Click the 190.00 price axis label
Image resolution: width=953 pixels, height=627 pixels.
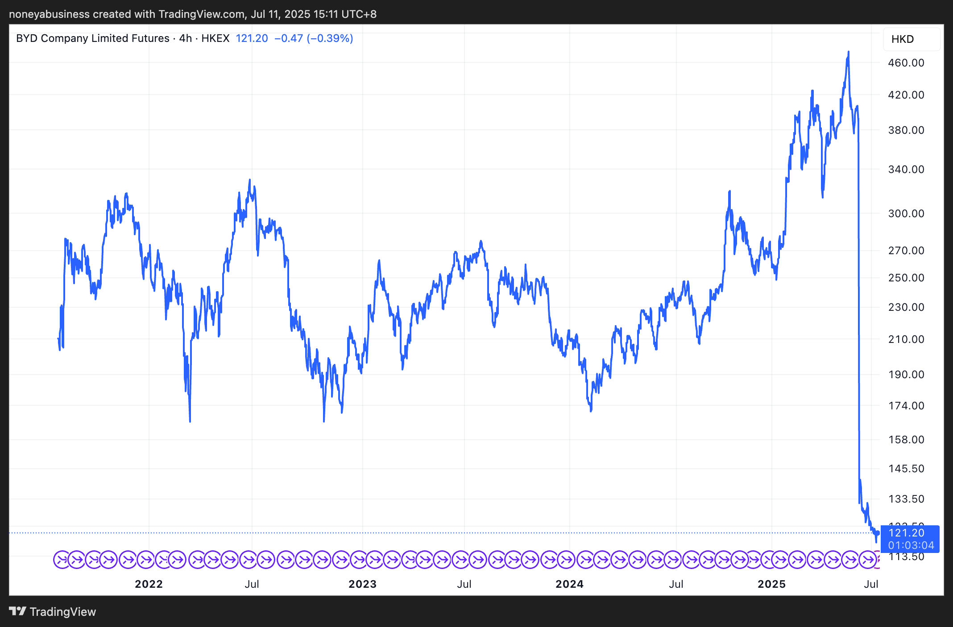906,375
